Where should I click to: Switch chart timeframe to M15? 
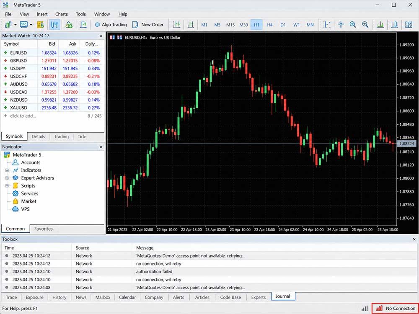(x=230, y=25)
